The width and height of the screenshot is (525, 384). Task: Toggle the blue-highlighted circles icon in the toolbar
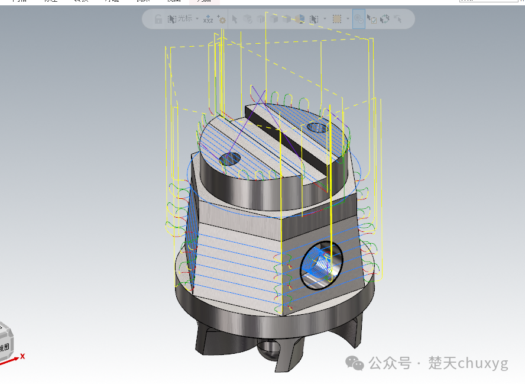[359, 19]
